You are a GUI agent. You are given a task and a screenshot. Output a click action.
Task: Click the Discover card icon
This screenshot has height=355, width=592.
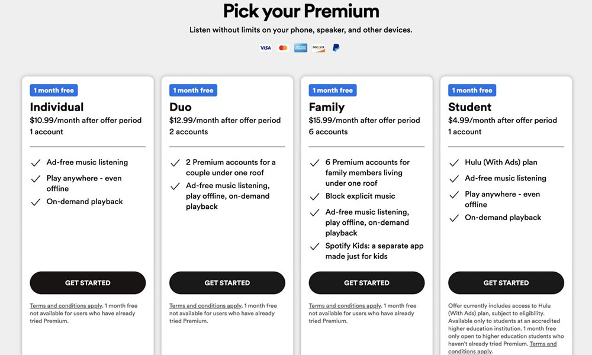(x=318, y=48)
